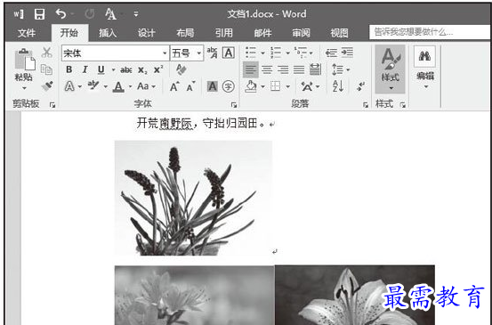The image size is (492, 325).
Task: Toggle character shading A icon
Action: point(213,86)
